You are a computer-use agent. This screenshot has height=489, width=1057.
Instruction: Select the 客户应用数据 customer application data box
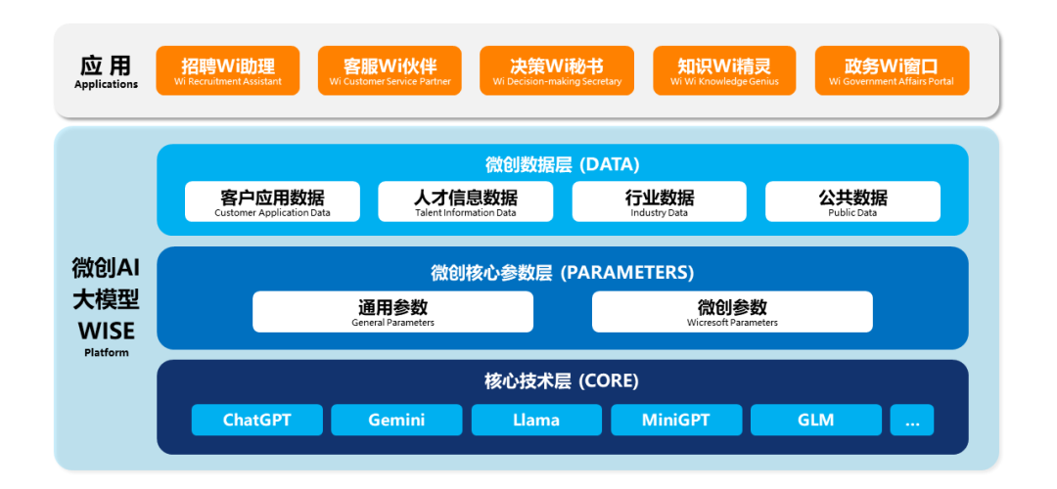[x=272, y=201]
